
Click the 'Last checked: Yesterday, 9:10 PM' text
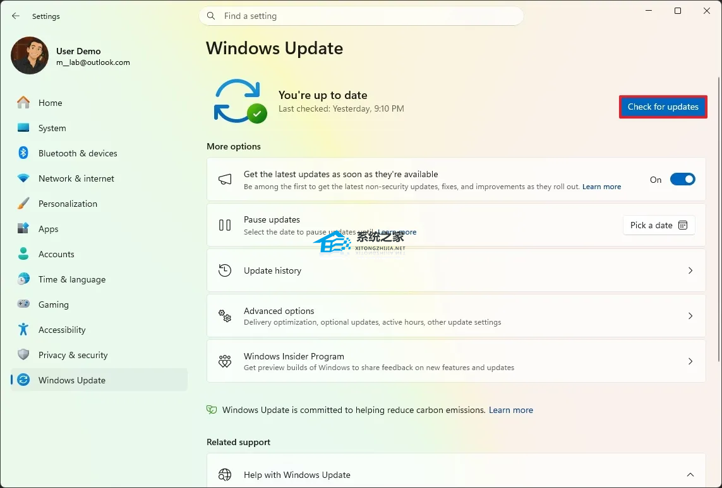[341, 109]
